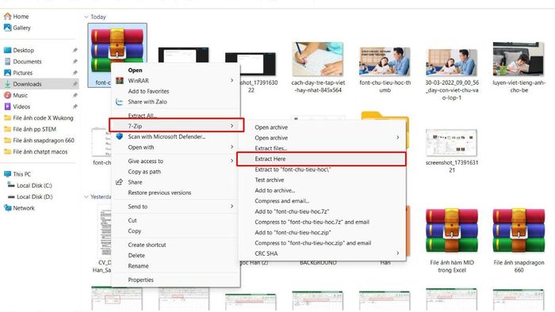The image size is (555, 312).
Task: Choose Restore previous versions
Action: tap(159, 192)
